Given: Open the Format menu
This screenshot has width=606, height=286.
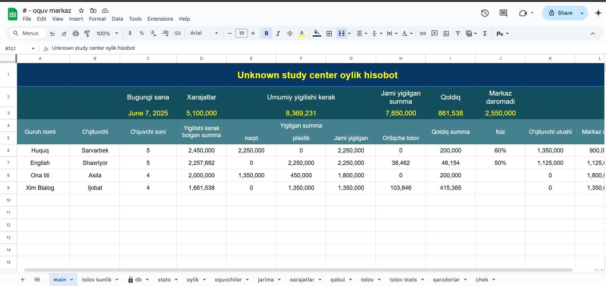Looking at the screenshot, I should coord(97,19).
